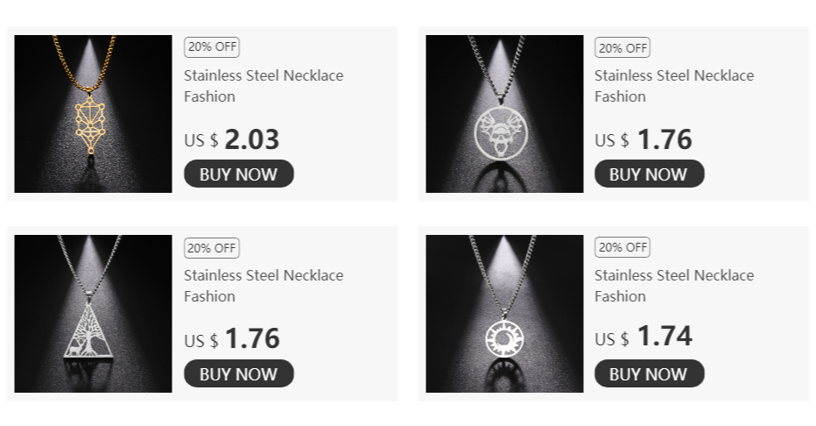Viewport: 816px width, 426px height.
Task: Open the gold geometric tree necklace thumbnail
Action: coord(93,114)
